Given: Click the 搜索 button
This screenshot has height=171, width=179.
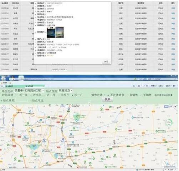Looking at the screenshot, I should coord(108,99).
